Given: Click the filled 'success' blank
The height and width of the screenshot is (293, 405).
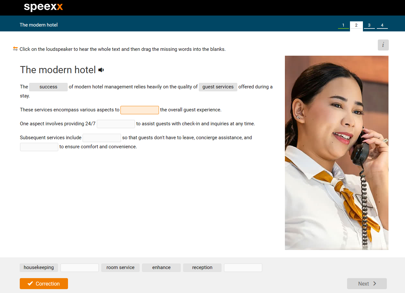Looking at the screenshot, I should click(x=48, y=87).
